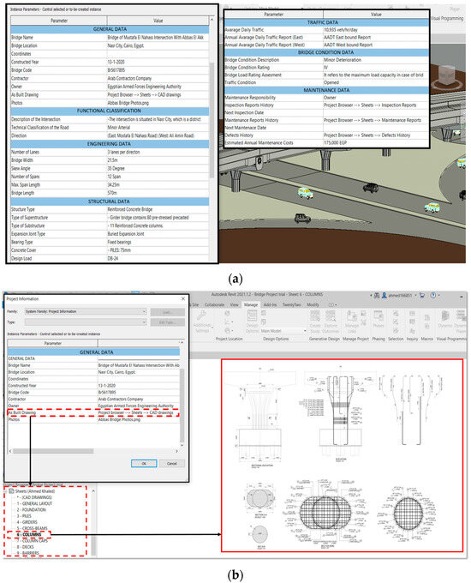Launch the Dynamo icon in Visual Programming
Image resolution: width=471 pixels, height=583 pixels.
(x=445, y=316)
